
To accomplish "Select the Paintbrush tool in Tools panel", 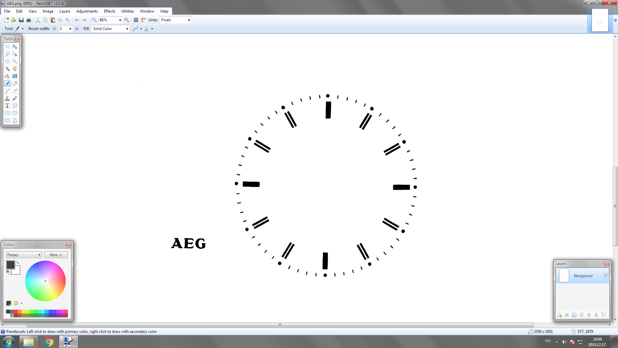I will tap(7, 83).
